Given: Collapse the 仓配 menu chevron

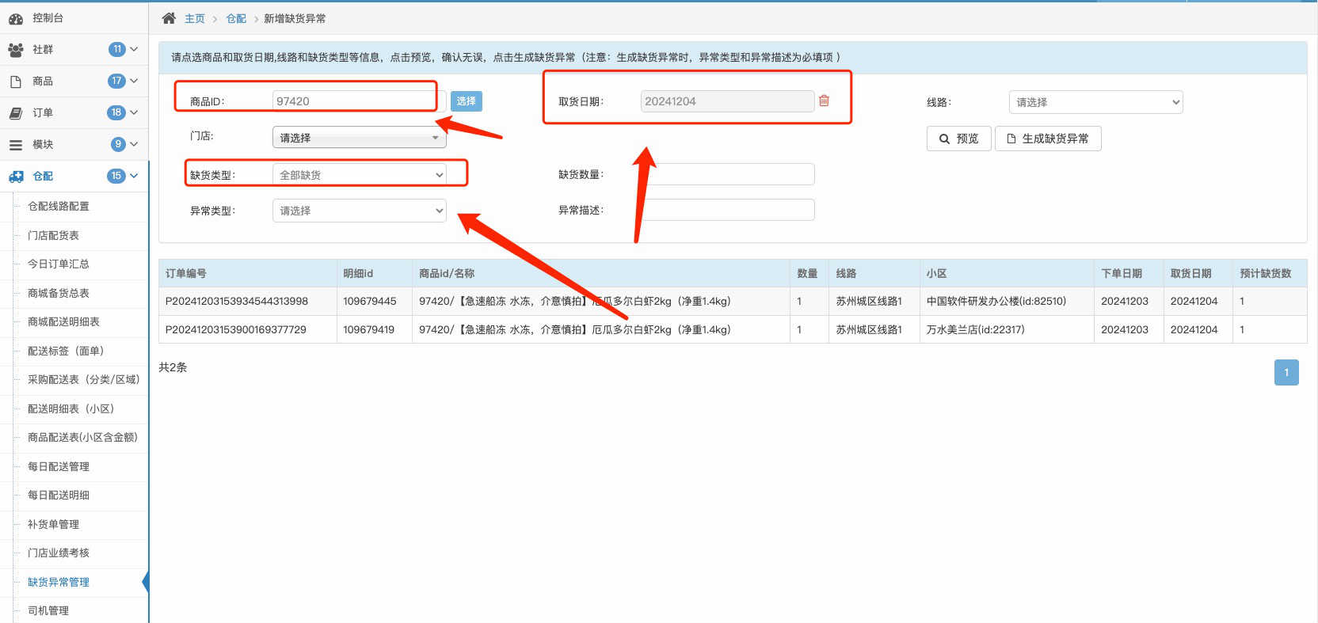Looking at the screenshot, I should [134, 176].
